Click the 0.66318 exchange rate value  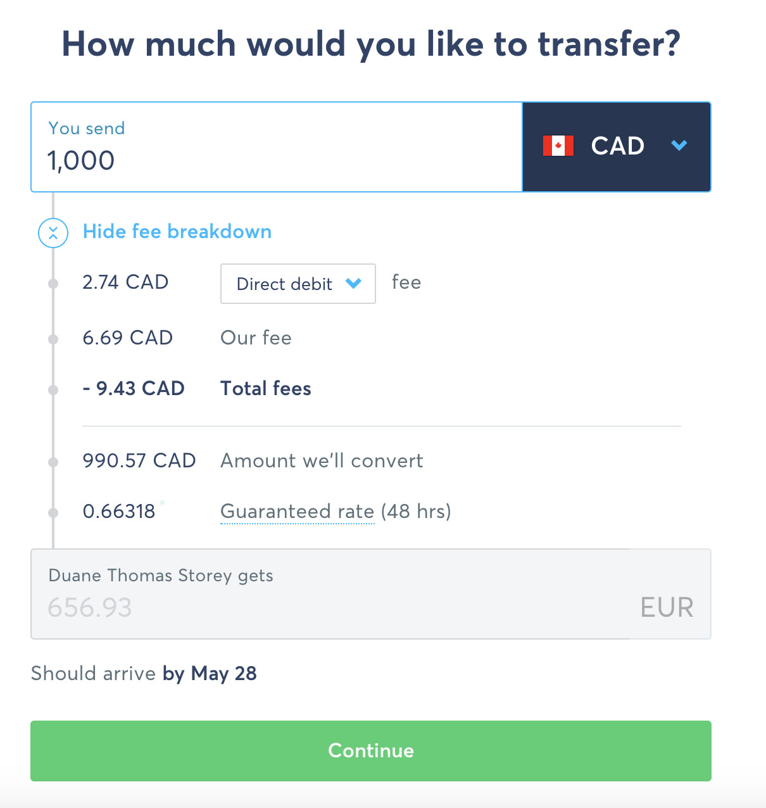119,511
